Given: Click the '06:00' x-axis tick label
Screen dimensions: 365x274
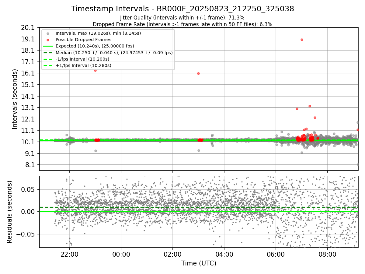Looking at the screenshot, I should pyautogui.click(x=276, y=254).
